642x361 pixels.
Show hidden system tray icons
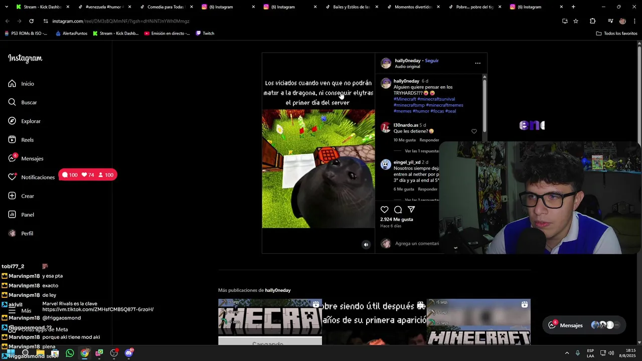[567, 353]
